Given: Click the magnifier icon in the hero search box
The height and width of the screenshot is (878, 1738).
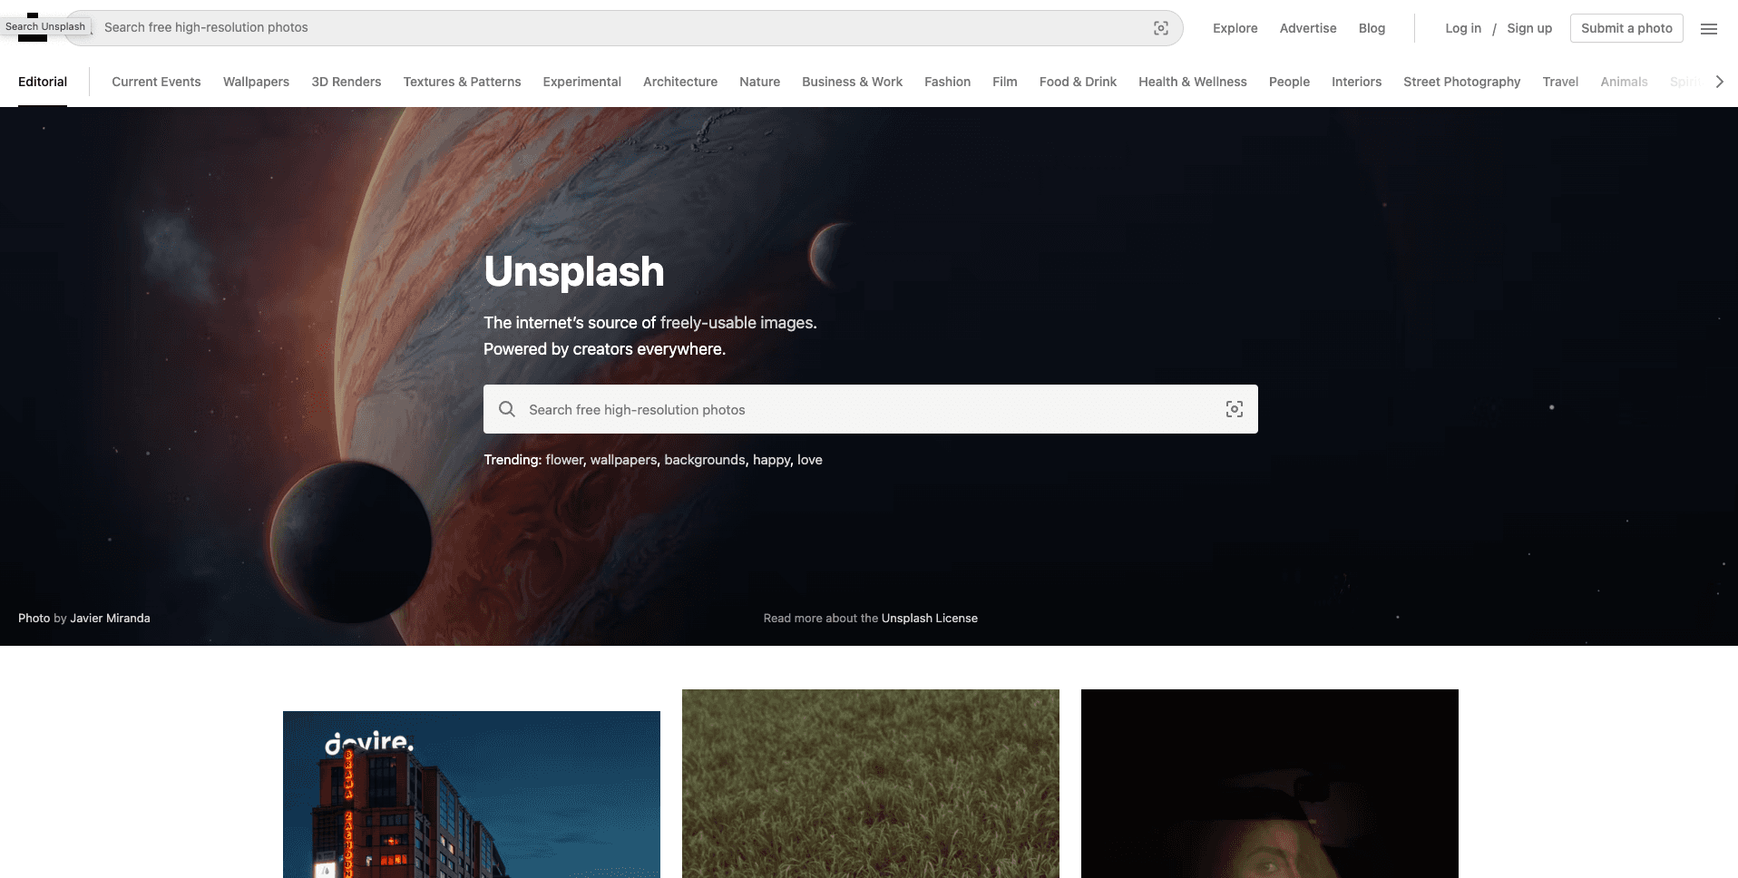Looking at the screenshot, I should point(507,409).
